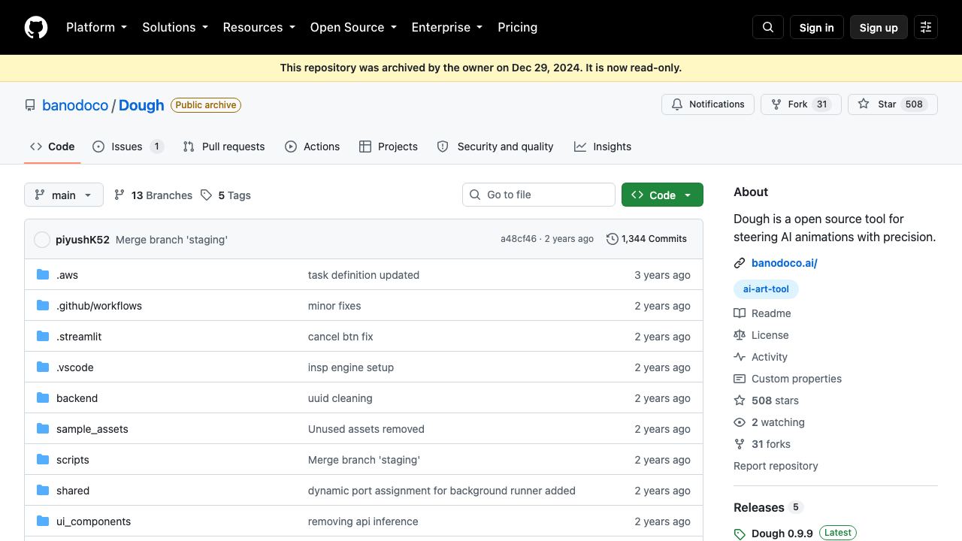View the 13 Branches link
Viewport: 962px width, 541px height.
tap(153, 195)
